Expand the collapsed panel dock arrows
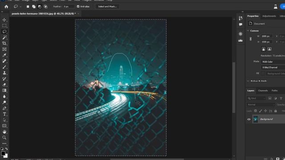This screenshot has width=285, height=160. (242, 12)
